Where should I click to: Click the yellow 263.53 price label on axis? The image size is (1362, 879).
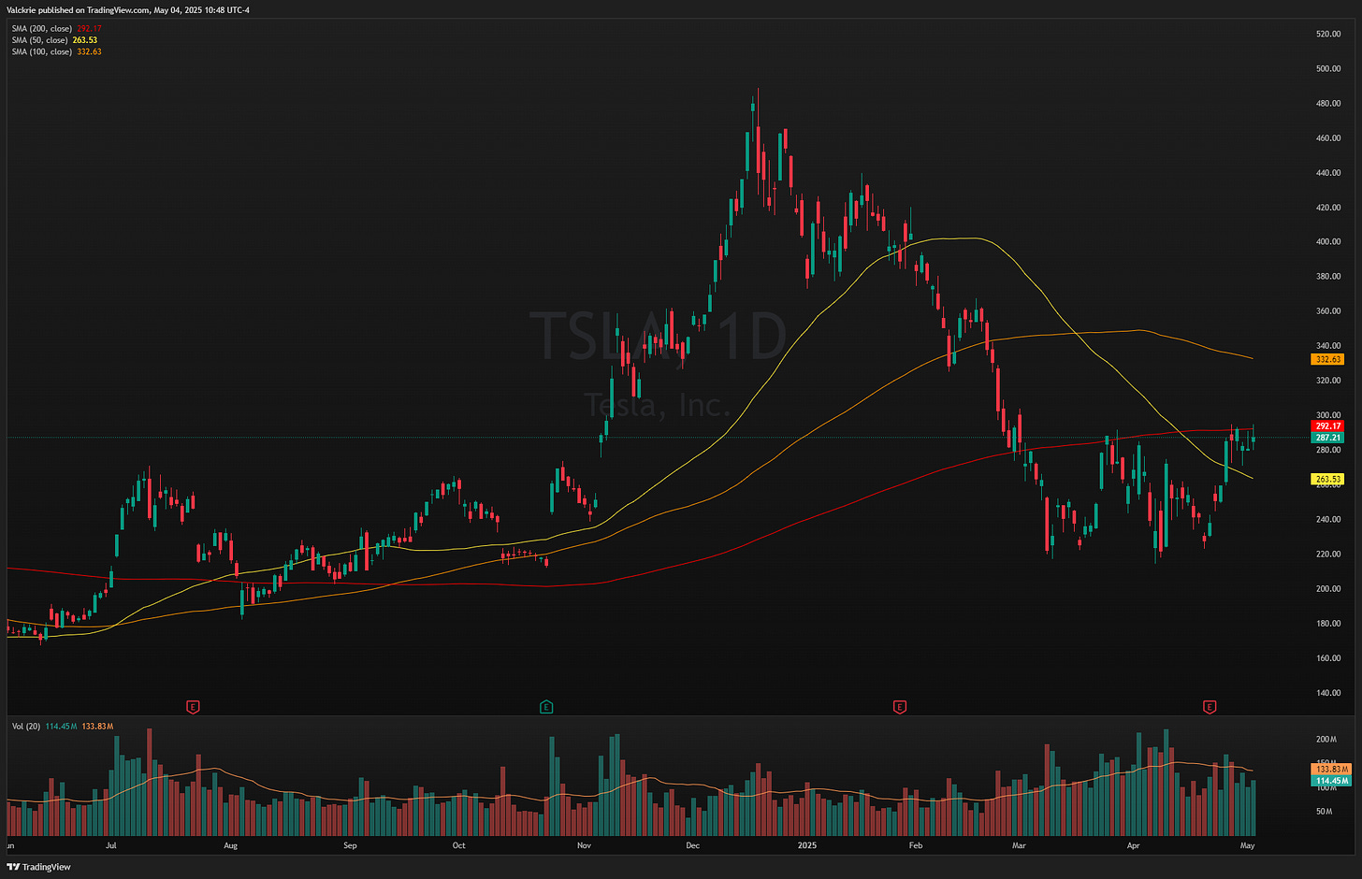[1328, 480]
